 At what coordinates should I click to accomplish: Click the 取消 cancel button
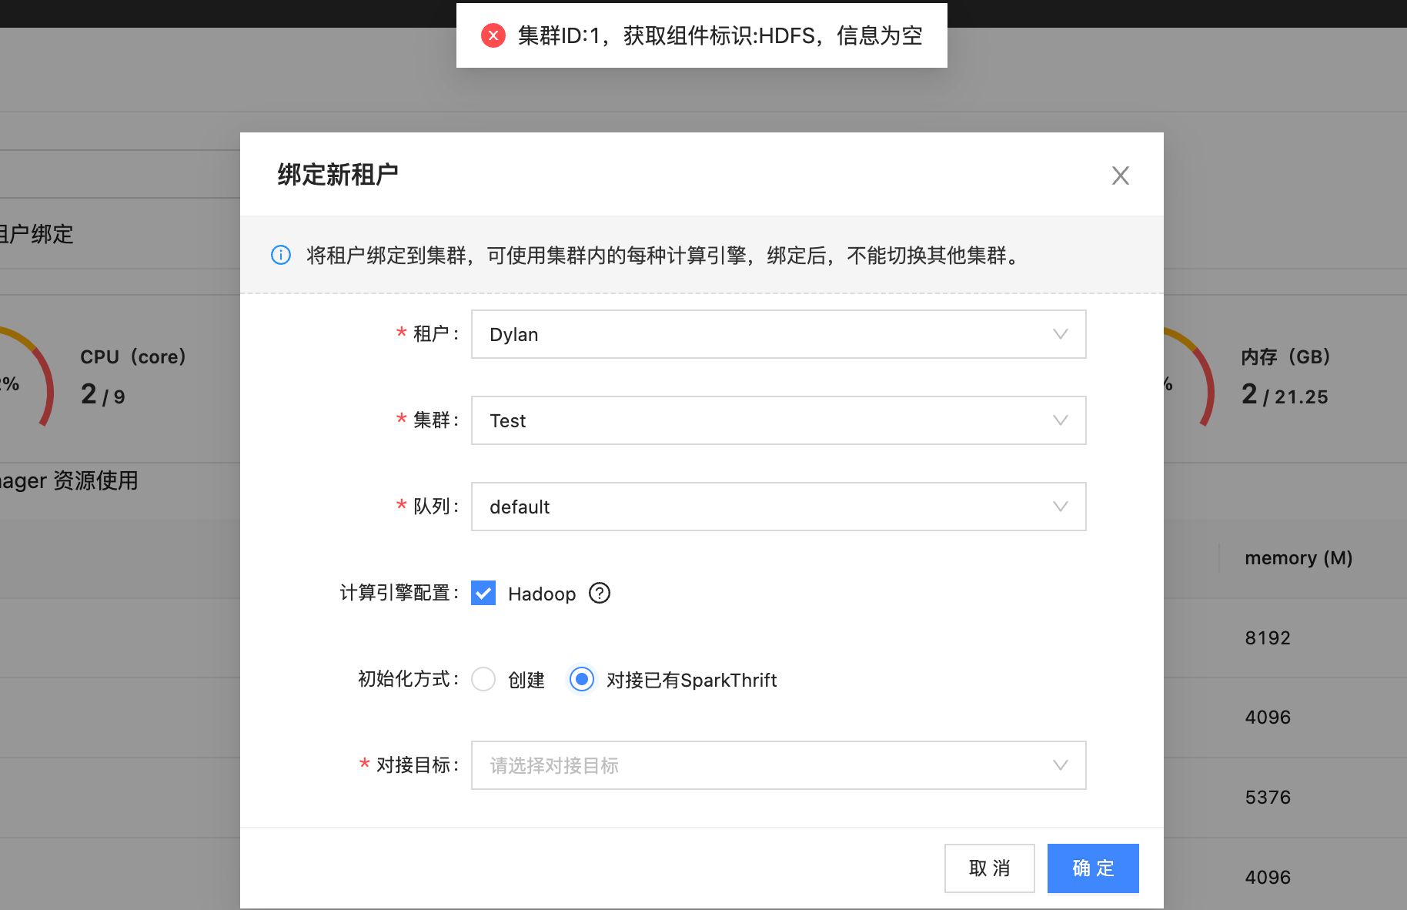click(x=989, y=868)
